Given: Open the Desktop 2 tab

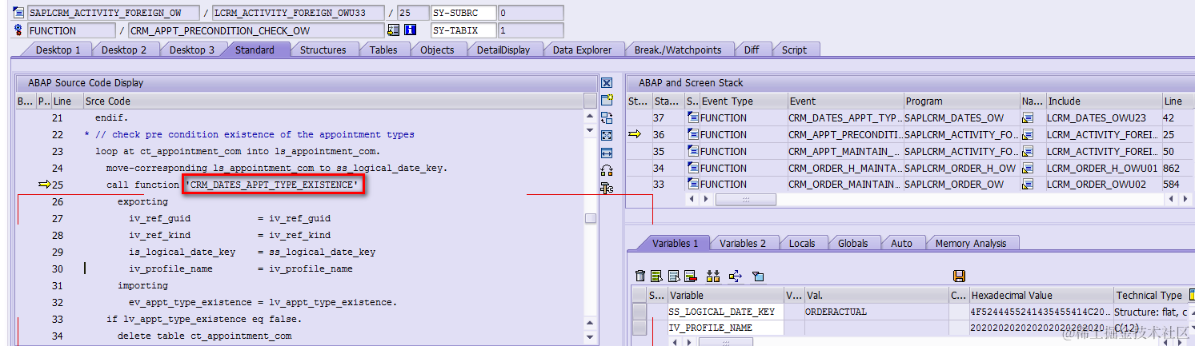Looking at the screenshot, I should click(124, 50).
